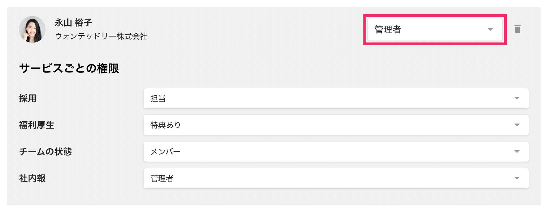Click the arrow icon on the チームの状態 dropdown
549x211 pixels.
pos(517,152)
